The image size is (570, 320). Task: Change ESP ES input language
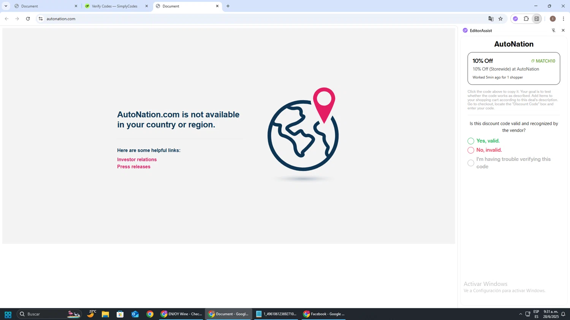click(536, 314)
